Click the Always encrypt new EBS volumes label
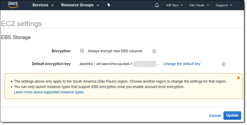Viewport: 247px width, 125px height. coord(115,51)
